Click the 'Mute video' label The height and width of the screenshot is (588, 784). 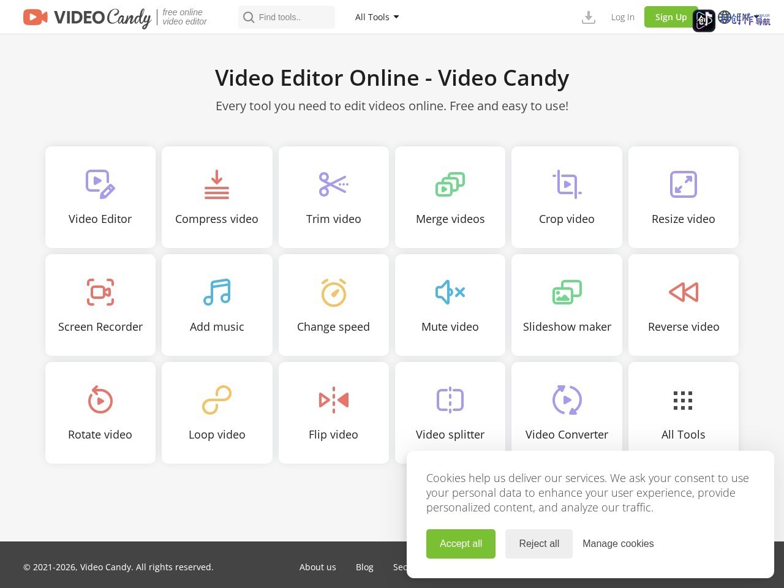click(x=450, y=327)
